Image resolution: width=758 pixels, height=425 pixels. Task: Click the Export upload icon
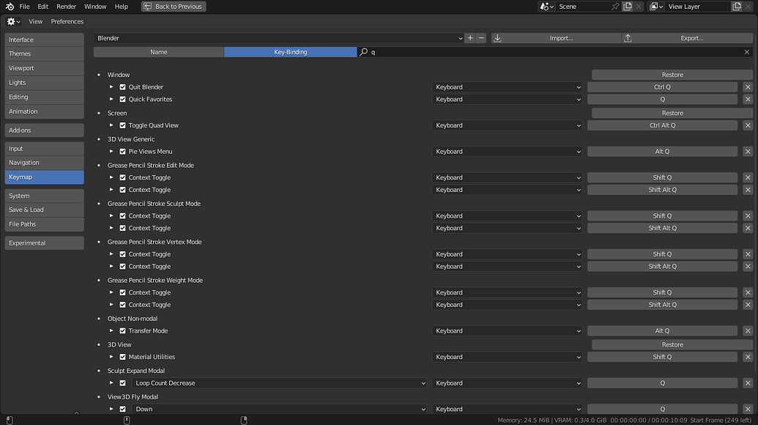pyautogui.click(x=628, y=38)
